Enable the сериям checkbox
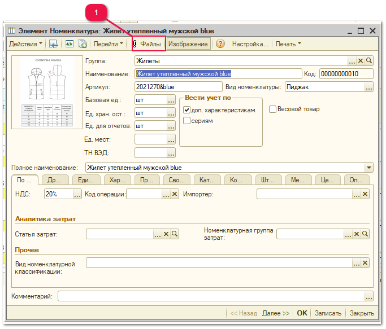The width and height of the screenshot is (386, 329). click(x=187, y=121)
